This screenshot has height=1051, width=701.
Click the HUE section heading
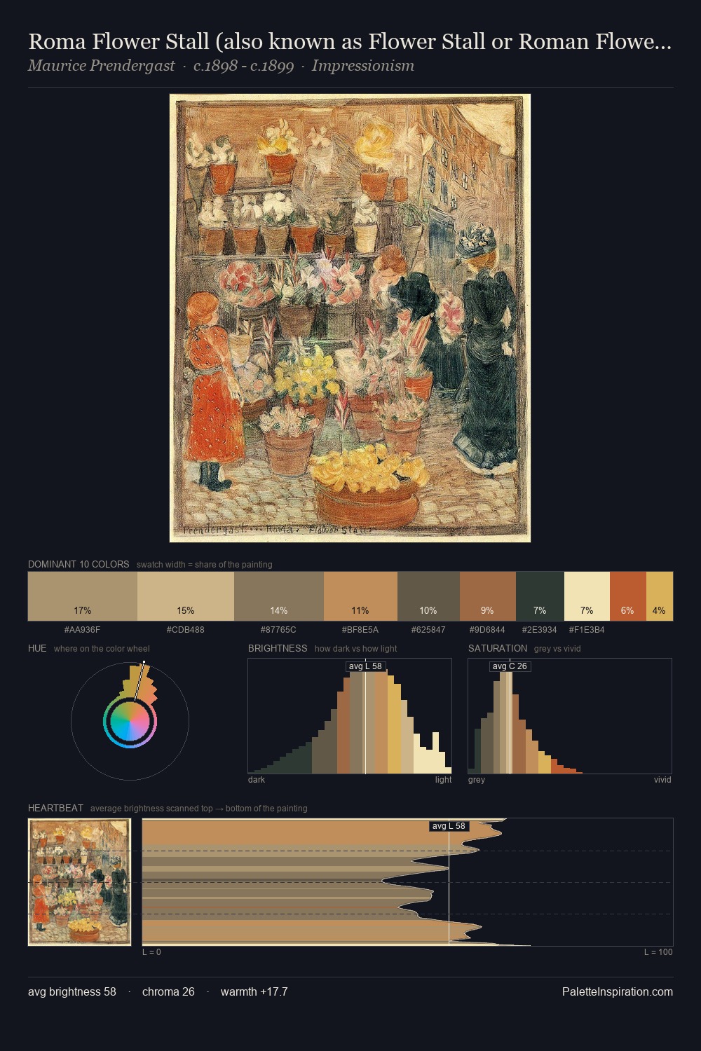tap(37, 648)
